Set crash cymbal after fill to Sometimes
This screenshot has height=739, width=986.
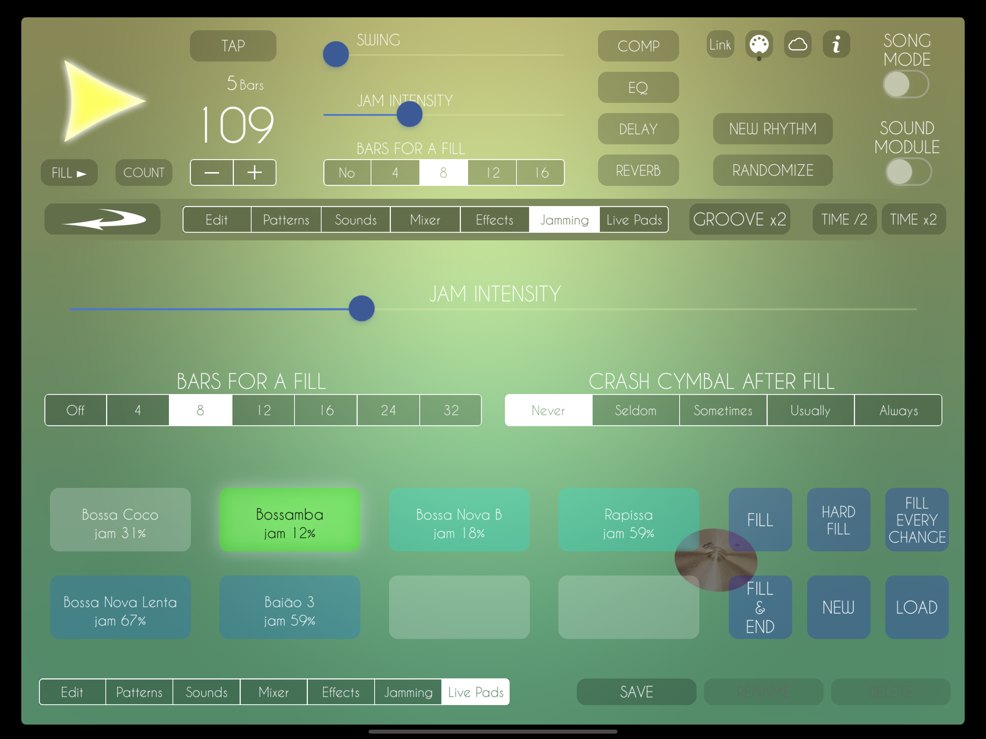(723, 410)
